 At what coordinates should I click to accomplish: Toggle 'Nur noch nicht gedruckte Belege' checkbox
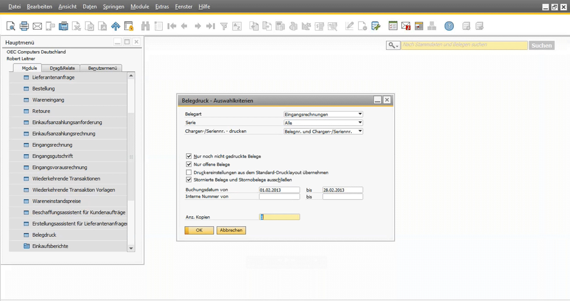tap(189, 156)
